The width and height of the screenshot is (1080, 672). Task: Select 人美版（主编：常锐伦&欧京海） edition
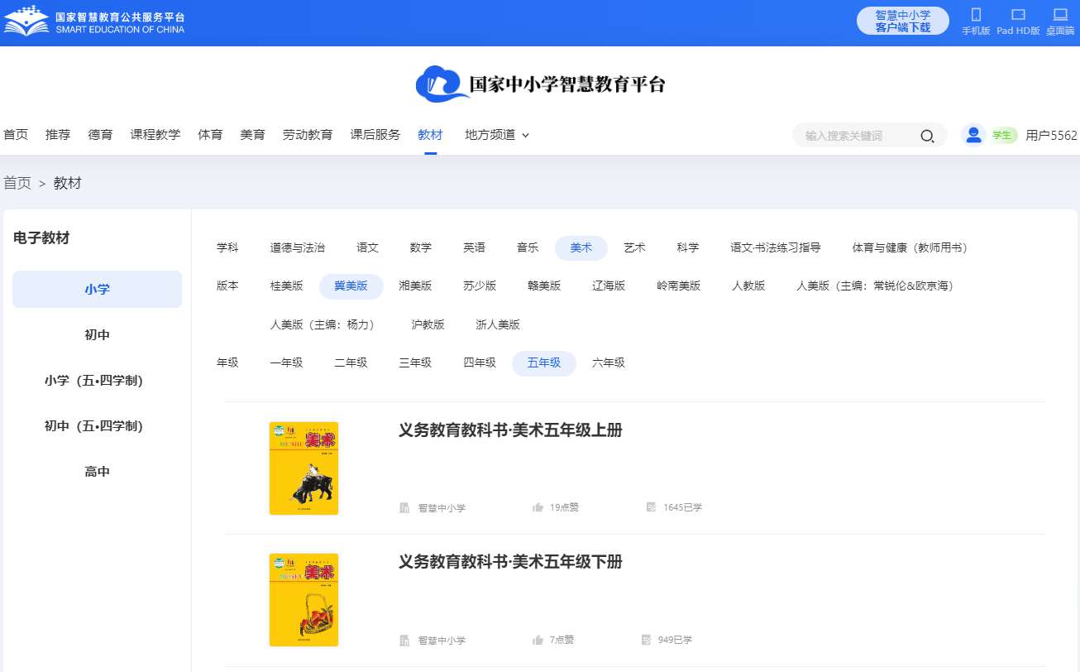tap(875, 286)
